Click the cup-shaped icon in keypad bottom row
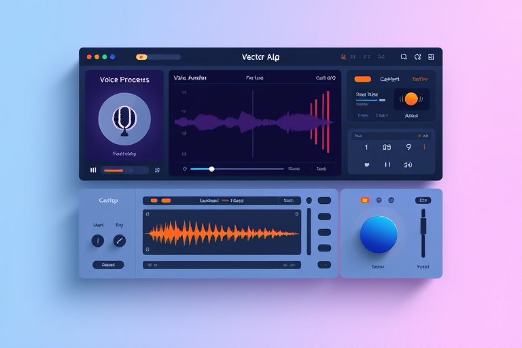This screenshot has width=522, height=348. [366, 164]
